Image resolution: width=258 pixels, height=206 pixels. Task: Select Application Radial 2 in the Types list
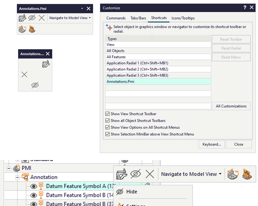137,69
